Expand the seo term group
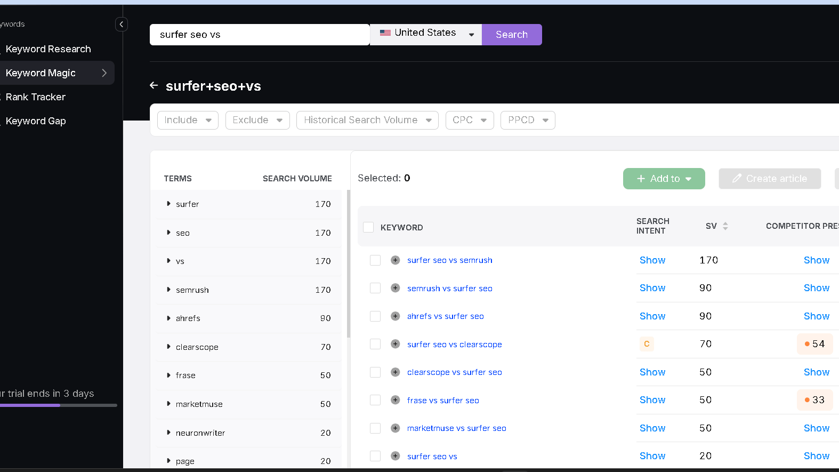This screenshot has height=472, width=839. [168, 233]
